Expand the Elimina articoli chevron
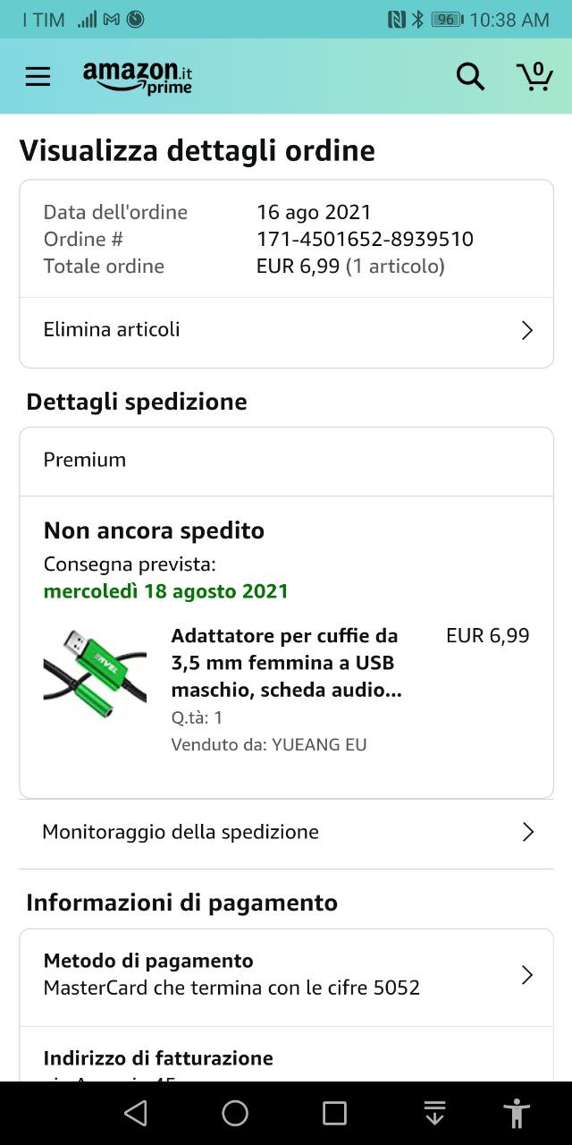The width and height of the screenshot is (572, 1145). tap(527, 331)
